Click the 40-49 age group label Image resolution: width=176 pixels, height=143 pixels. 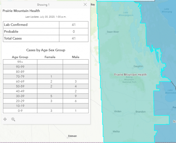coord(20,91)
